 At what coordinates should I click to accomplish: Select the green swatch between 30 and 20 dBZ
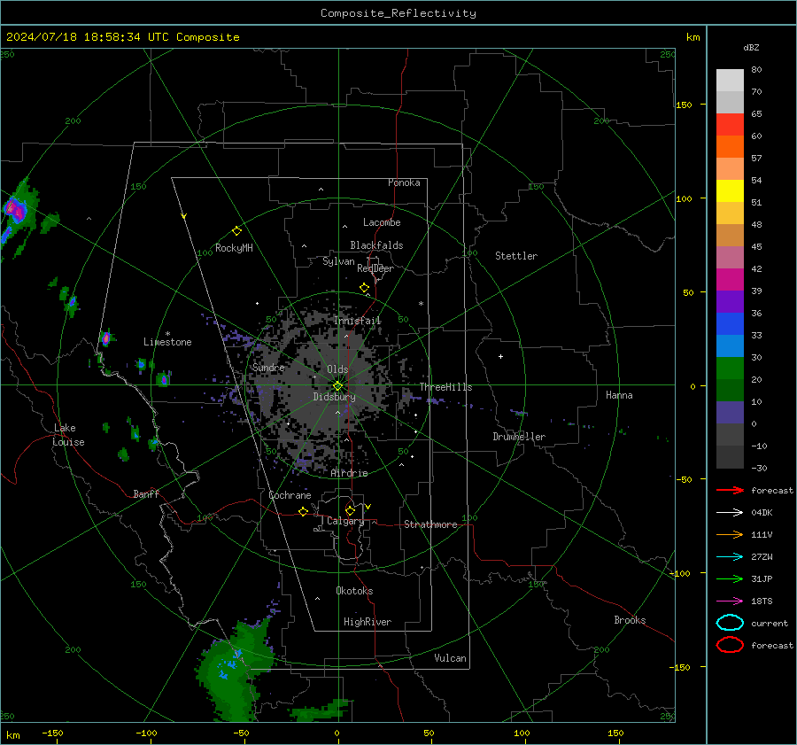730,369
